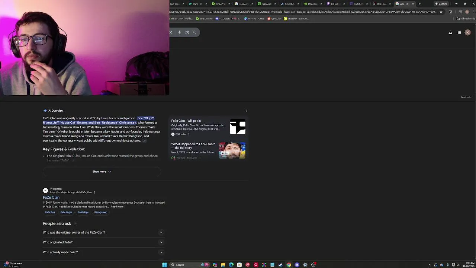This screenshot has width=476, height=268.
Task: Launch Google Chrome from the taskbar
Action: click(289, 265)
